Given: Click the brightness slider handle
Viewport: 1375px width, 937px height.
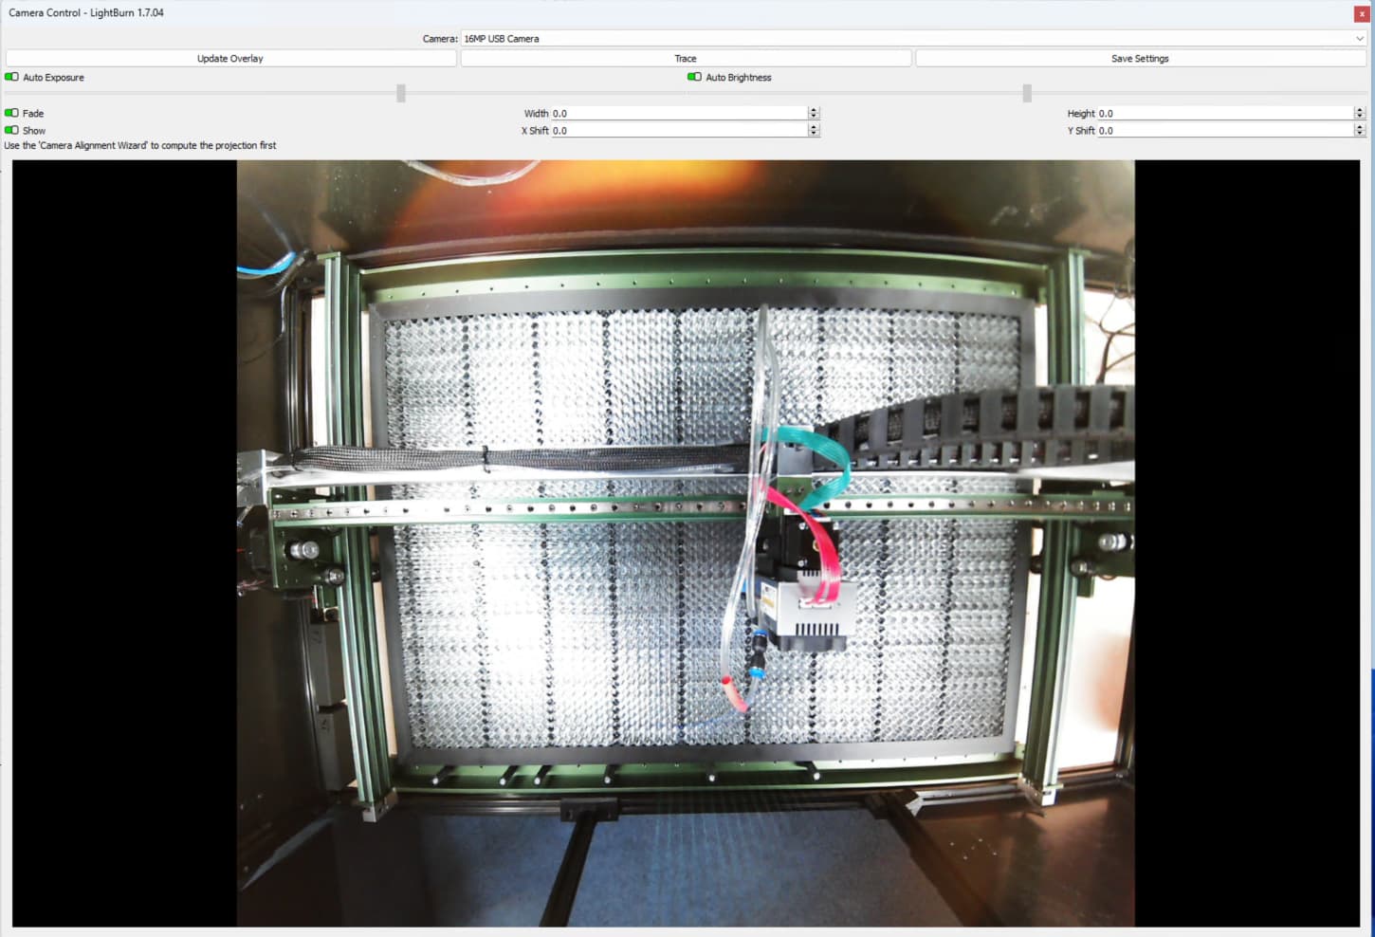Looking at the screenshot, I should coord(1027,93).
